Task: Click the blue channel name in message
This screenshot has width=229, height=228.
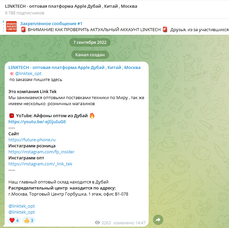Action: pos(74,68)
